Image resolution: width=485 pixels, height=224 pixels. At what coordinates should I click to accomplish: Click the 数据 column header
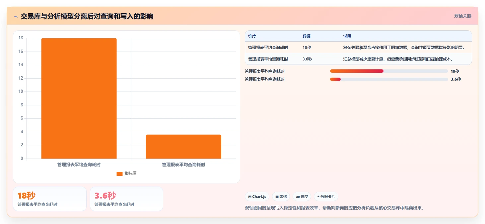point(307,36)
